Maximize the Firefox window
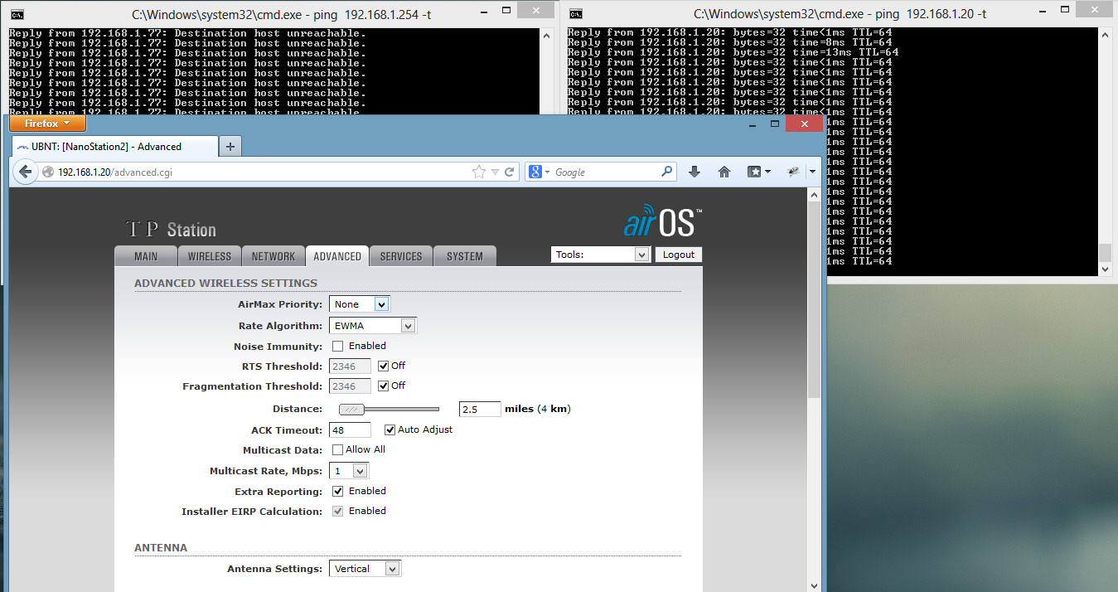This screenshot has height=592, width=1118. 774,124
